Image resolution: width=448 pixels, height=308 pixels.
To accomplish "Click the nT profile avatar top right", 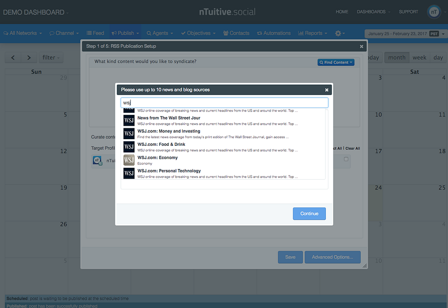I will tap(434, 11).
